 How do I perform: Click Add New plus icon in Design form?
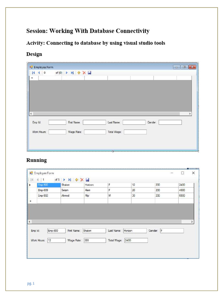[79, 73]
